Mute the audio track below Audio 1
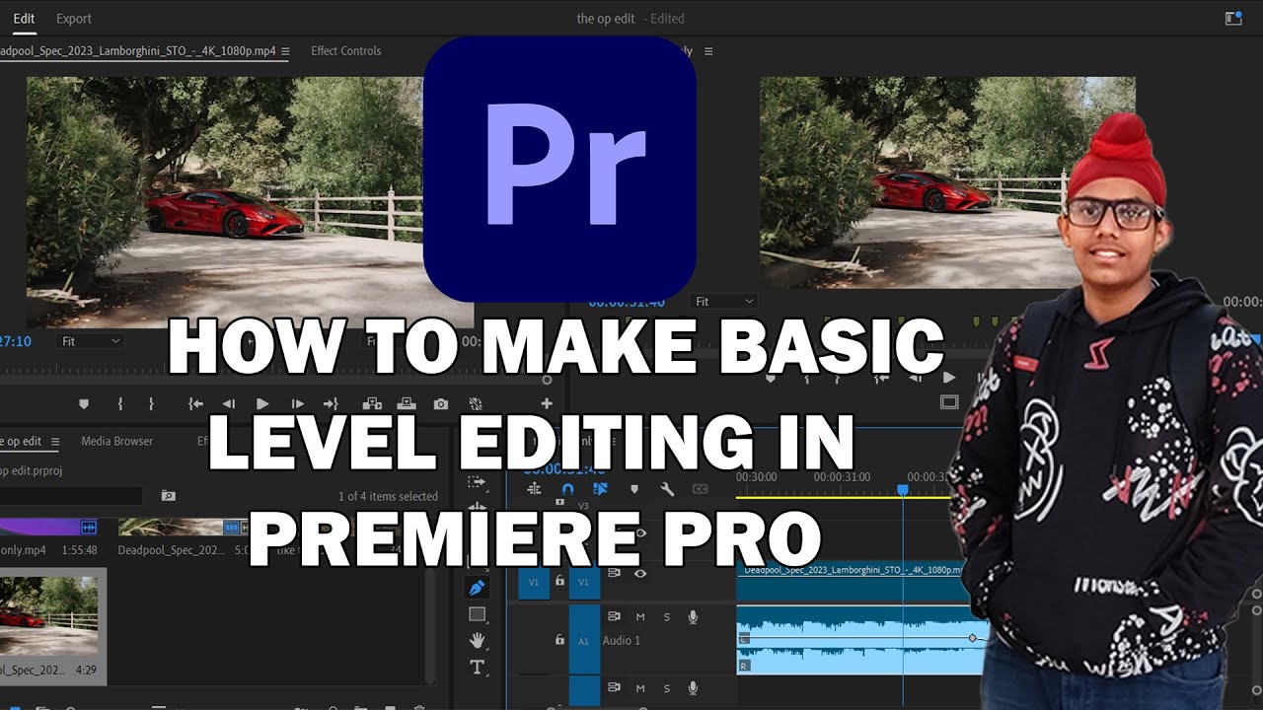 [x=640, y=687]
